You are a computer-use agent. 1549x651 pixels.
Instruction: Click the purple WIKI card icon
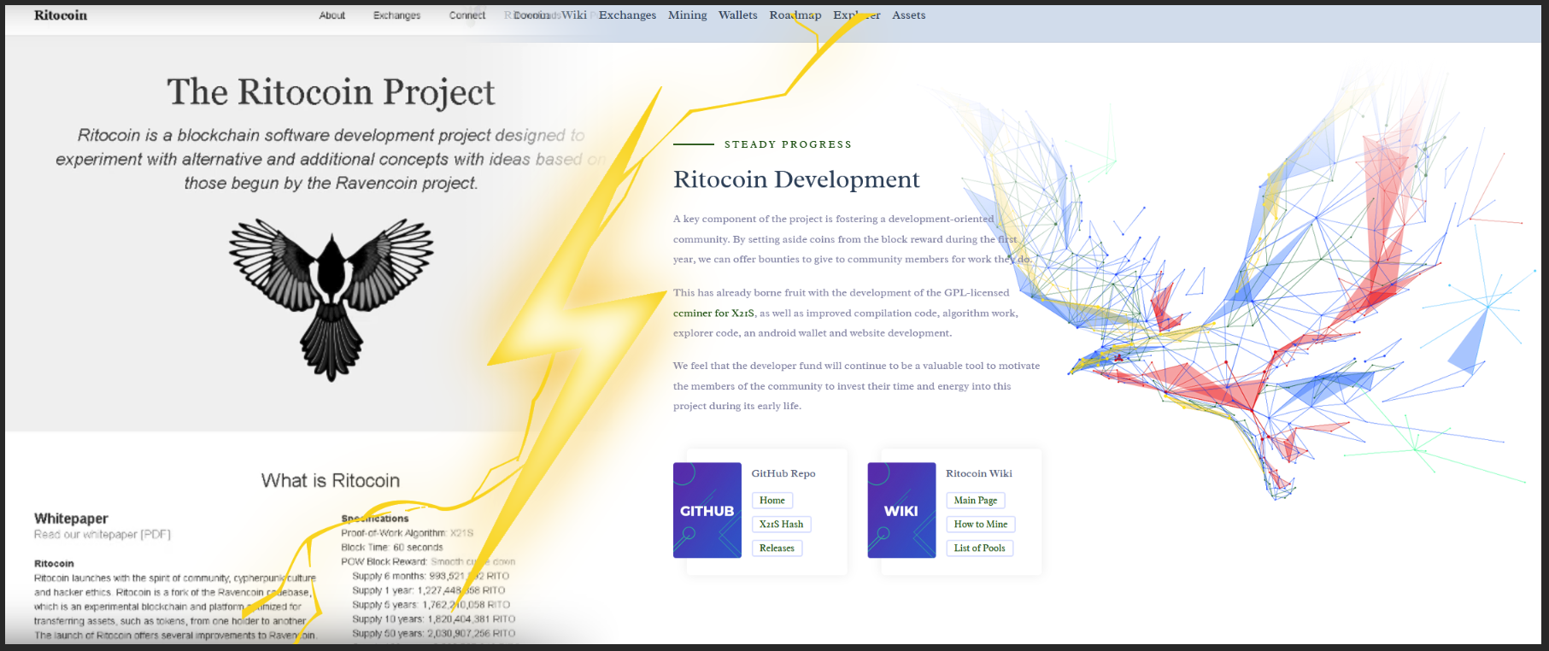coord(901,510)
